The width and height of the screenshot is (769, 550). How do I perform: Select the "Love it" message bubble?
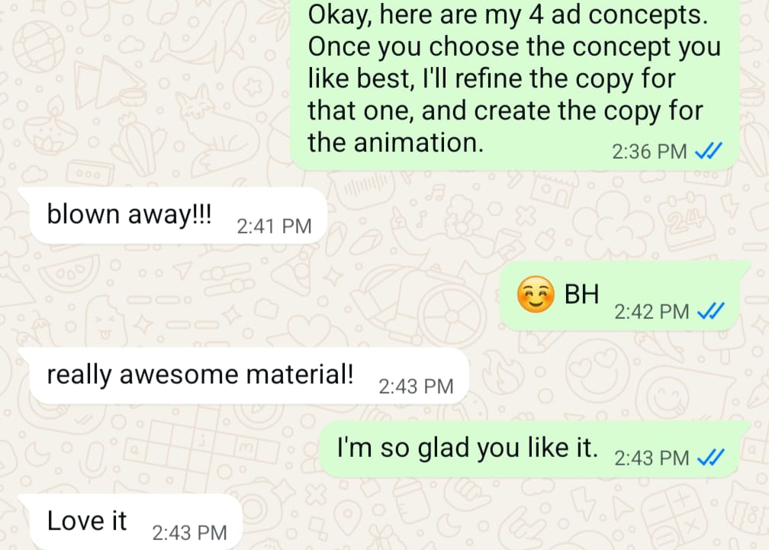(x=137, y=522)
